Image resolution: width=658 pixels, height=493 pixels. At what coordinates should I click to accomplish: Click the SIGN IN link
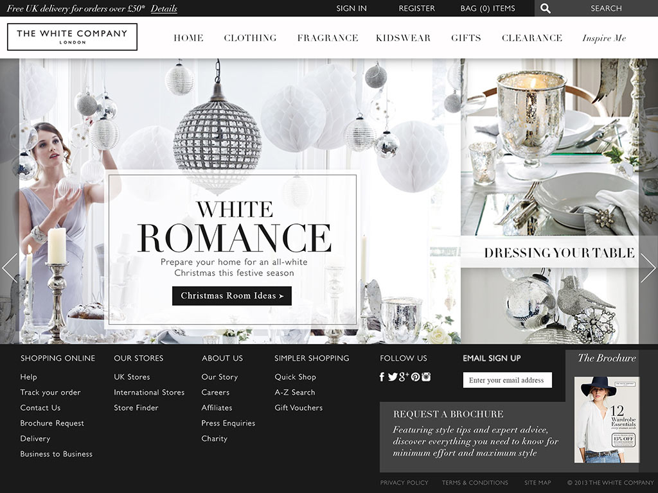click(x=351, y=8)
